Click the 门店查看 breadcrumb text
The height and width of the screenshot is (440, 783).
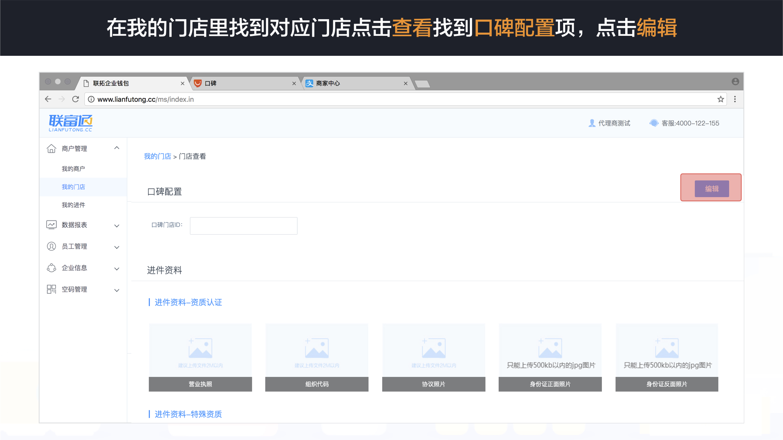coord(192,156)
